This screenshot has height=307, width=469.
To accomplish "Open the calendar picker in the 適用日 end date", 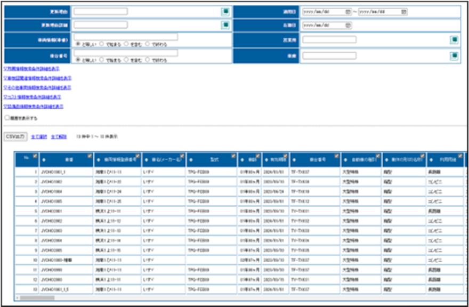I will pos(403,11).
